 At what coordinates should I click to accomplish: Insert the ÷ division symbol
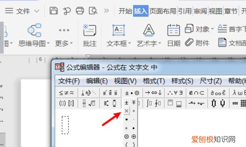pyautogui.click(x=134, y=111)
